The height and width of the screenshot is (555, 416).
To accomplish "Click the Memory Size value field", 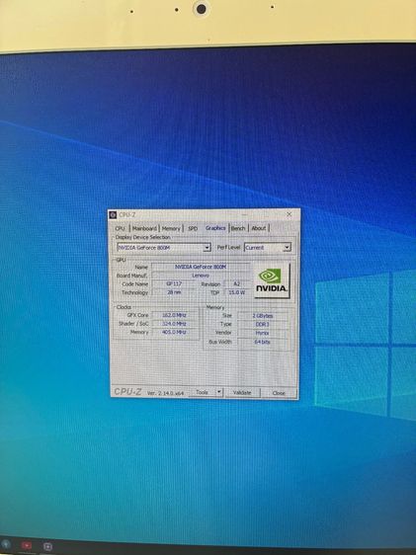I will (262, 315).
